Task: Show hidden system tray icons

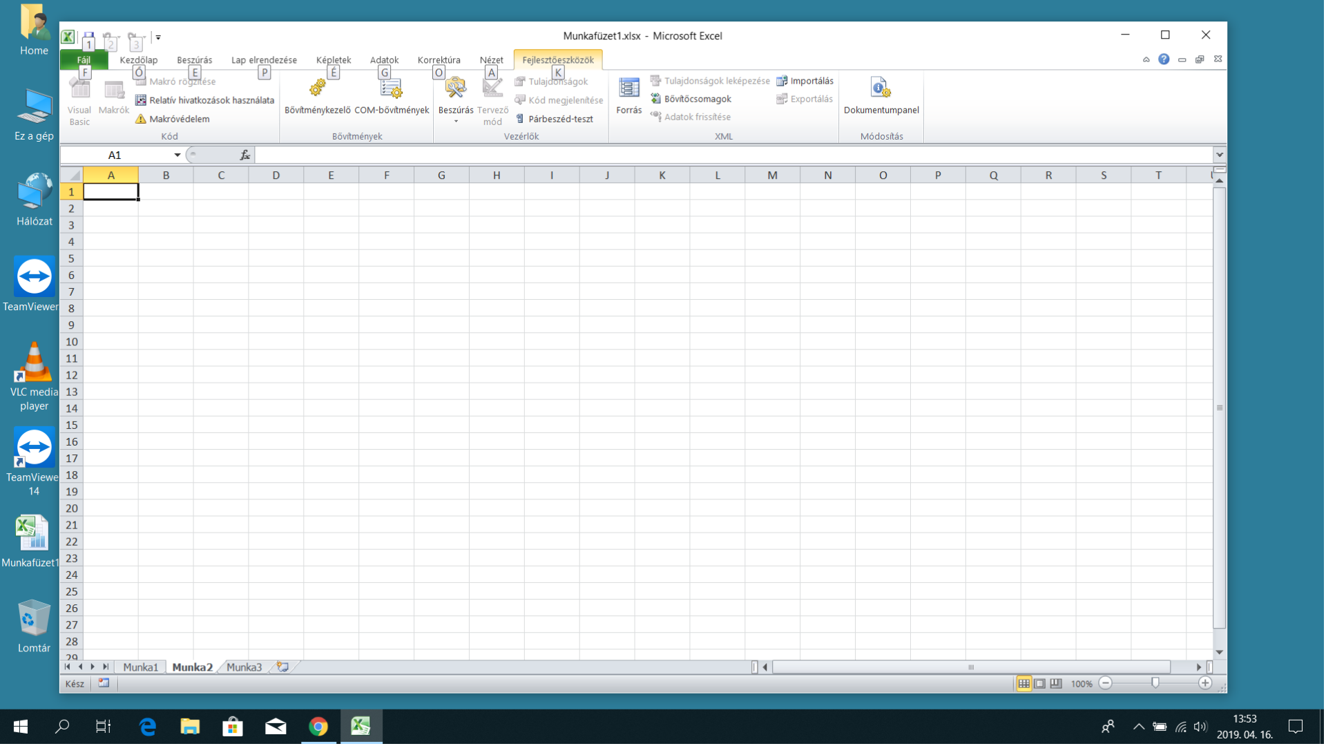Action: (1139, 727)
